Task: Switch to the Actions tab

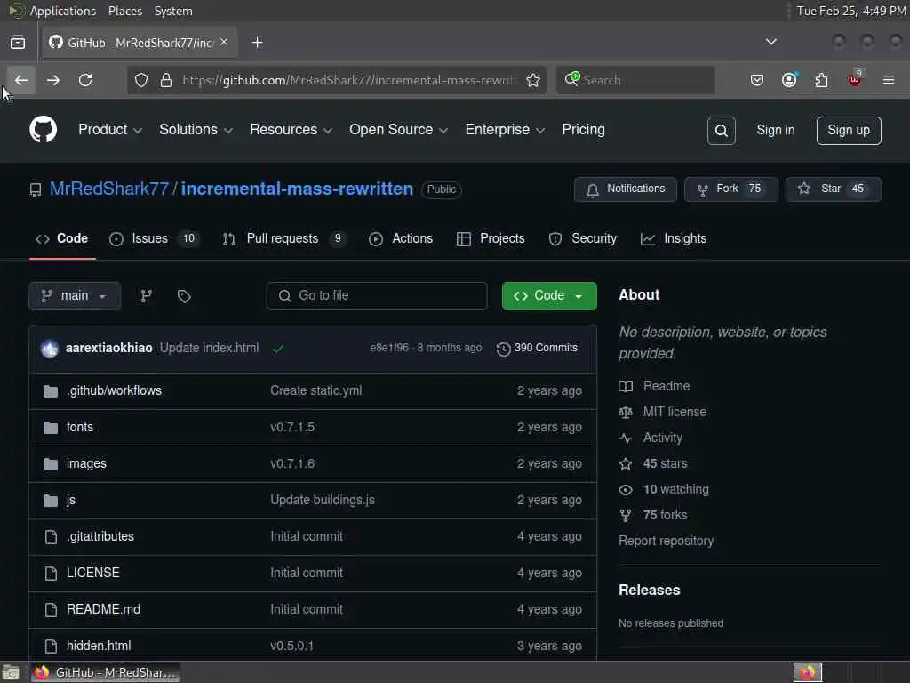Action: [401, 238]
